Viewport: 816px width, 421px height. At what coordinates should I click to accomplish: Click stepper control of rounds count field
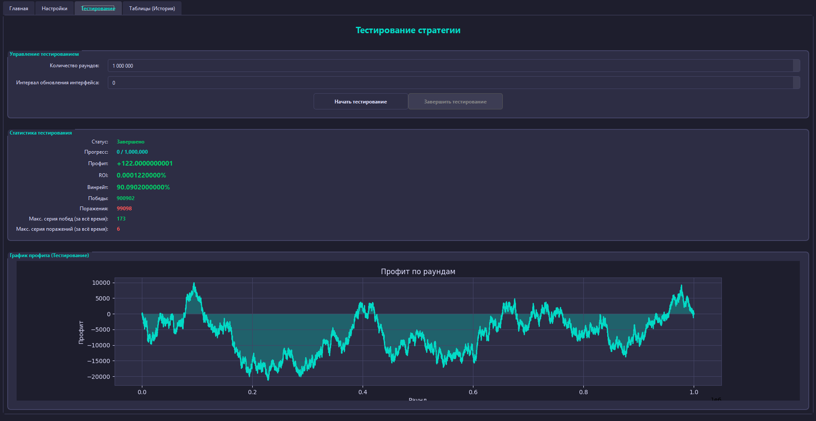(796, 66)
